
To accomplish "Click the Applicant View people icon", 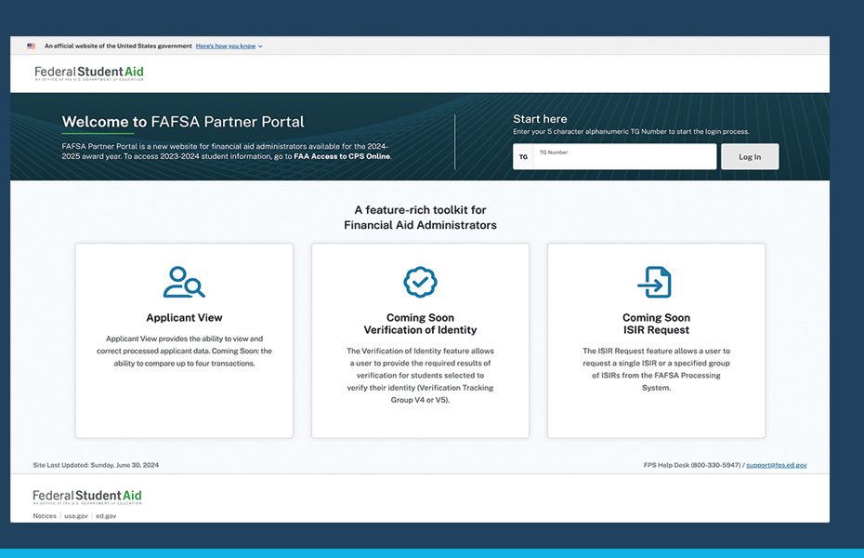I will tap(184, 281).
